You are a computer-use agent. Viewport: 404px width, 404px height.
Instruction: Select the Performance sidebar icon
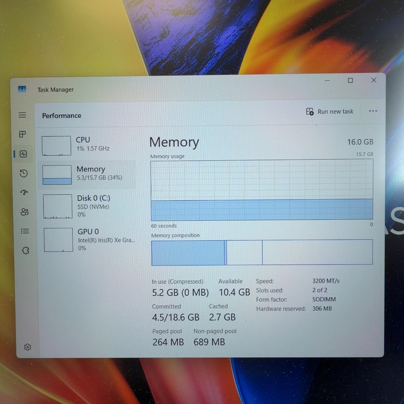(23, 154)
